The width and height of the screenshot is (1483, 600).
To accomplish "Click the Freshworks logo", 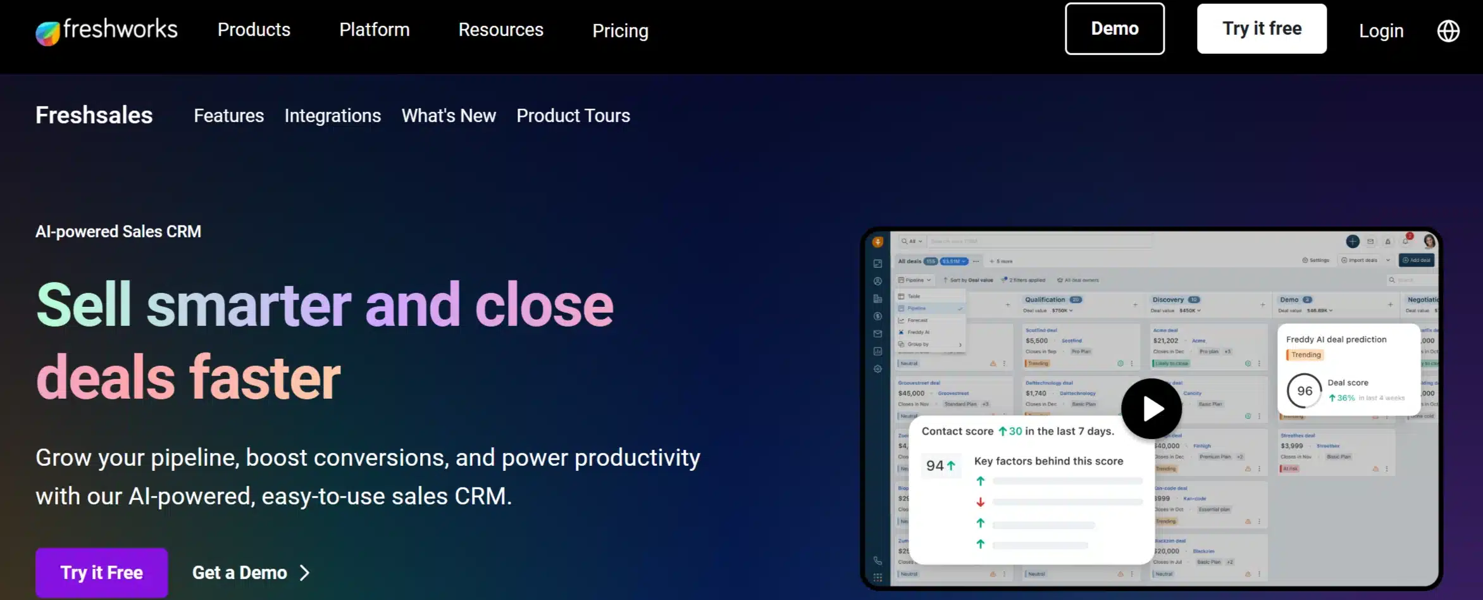I will click(x=106, y=30).
